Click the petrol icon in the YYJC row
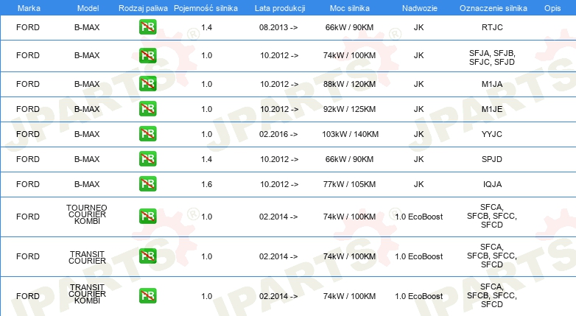 pyautogui.click(x=147, y=134)
